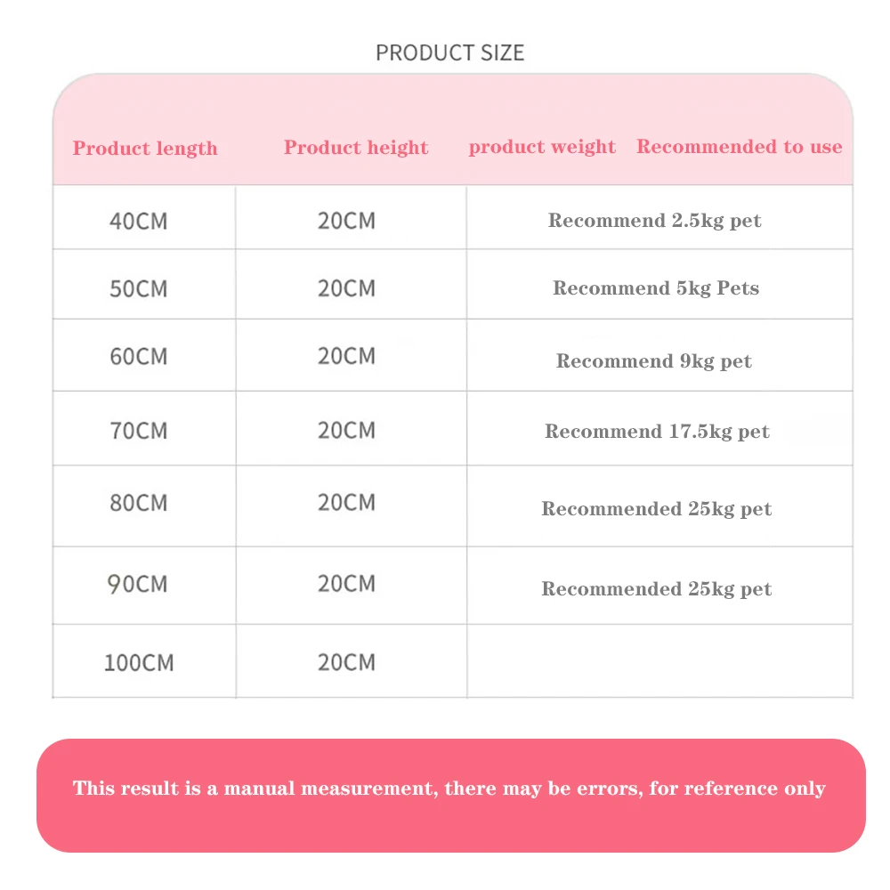Select the Product length column header
This screenshot has width=890, height=890.
pyautogui.click(x=145, y=149)
